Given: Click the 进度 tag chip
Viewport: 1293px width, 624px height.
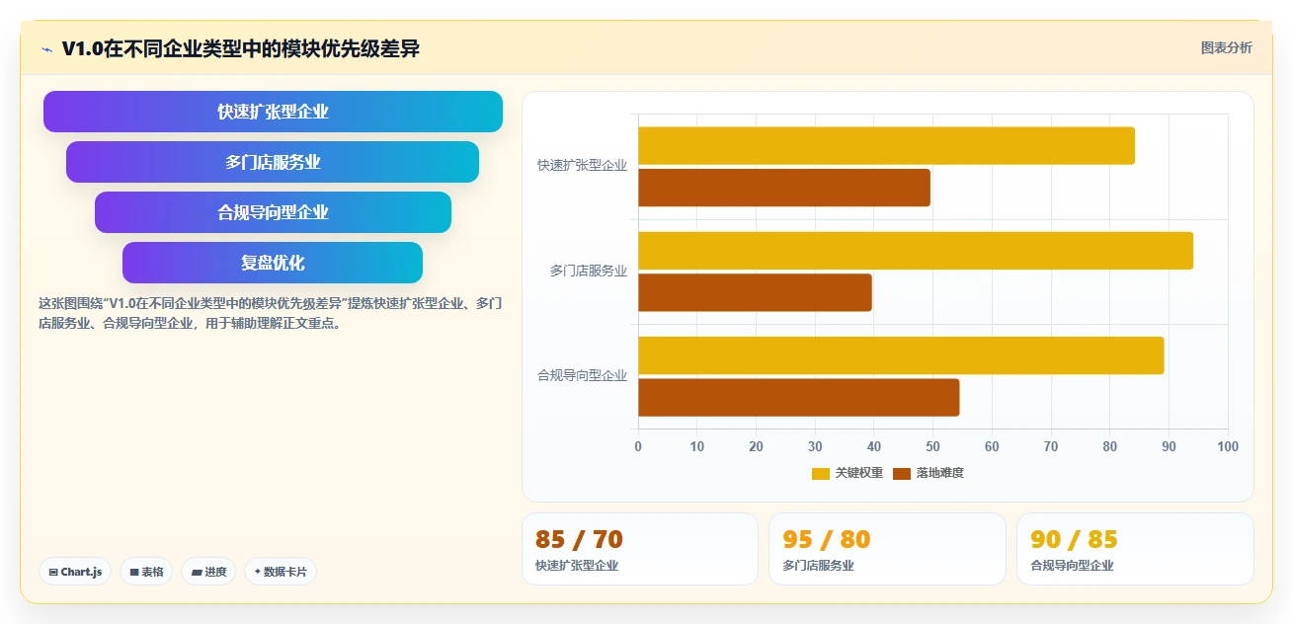Looking at the screenshot, I should click(208, 572).
